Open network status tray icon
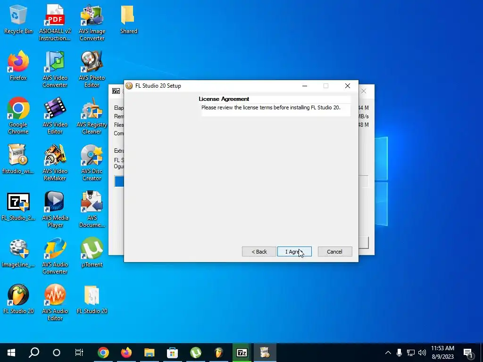483x362 pixels. click(x=411, y=353)
